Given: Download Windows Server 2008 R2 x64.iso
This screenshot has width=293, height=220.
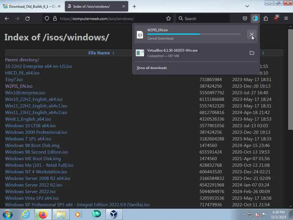Looking at the screenshot, I should 38,178.
